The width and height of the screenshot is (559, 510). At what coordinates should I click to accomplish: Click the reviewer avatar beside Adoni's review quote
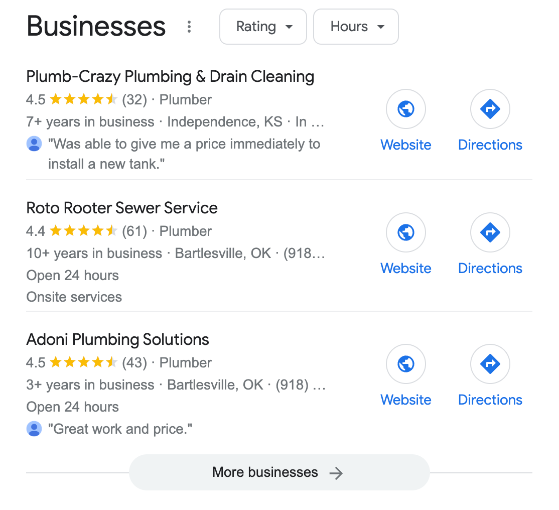pos(34,429)
